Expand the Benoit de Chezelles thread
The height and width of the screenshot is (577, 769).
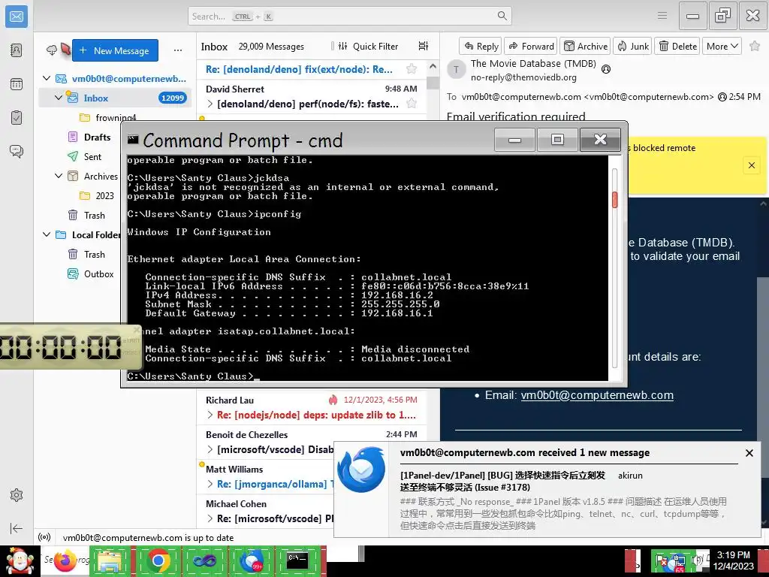[210, 449]
